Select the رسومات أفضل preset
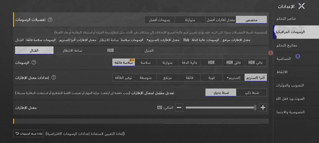319x143 pixels. (159, 20)
